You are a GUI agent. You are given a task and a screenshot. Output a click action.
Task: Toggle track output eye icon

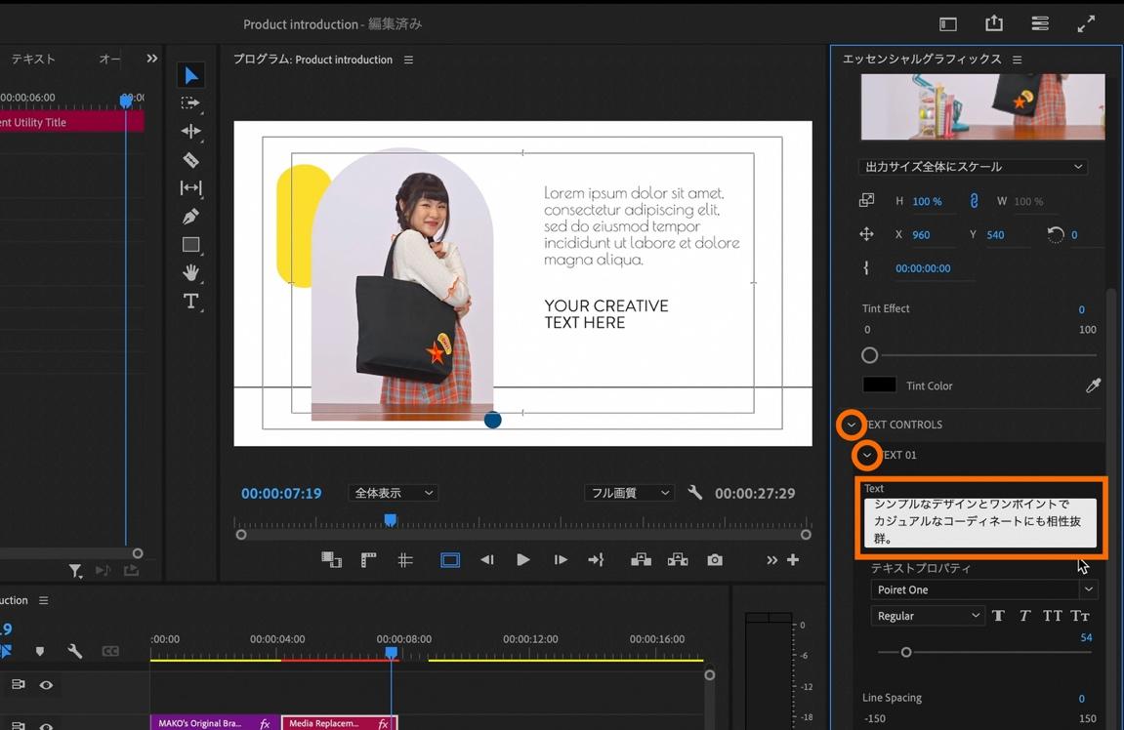tap(46, 685)
